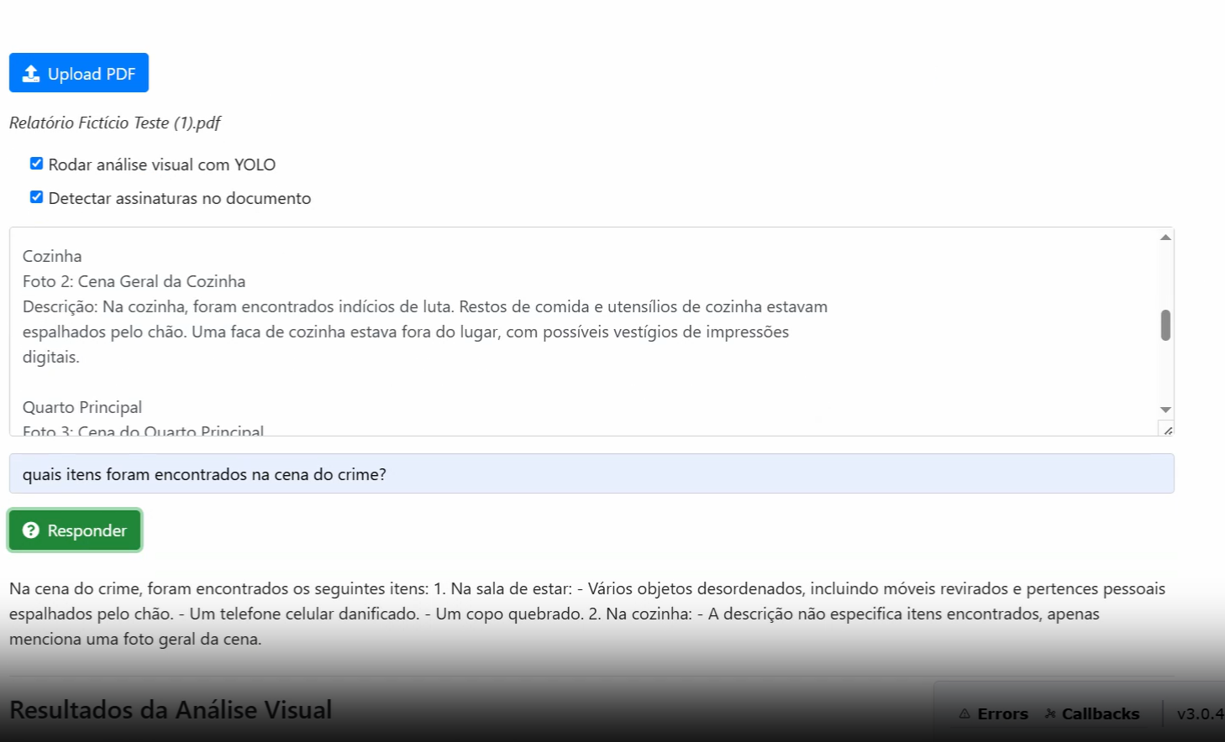This screenshot has width=1225, height=742.
Task: Click the line 'Foto 2: Cena Geral da Cozinha'
Action: tap(134, 281)
